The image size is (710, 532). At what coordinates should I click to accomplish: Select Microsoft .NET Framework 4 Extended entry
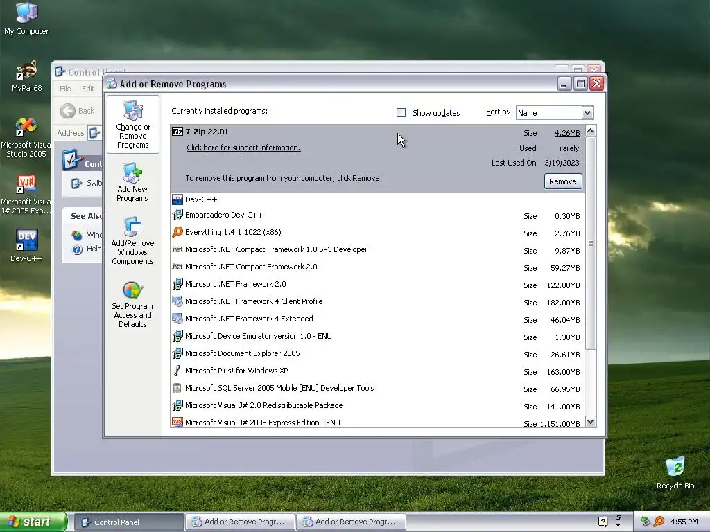(378, 319)
